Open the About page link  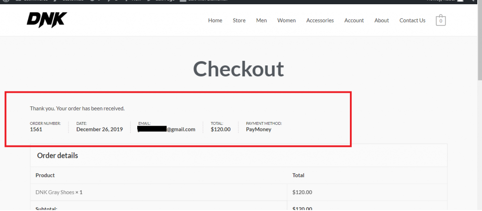point(382,20)
